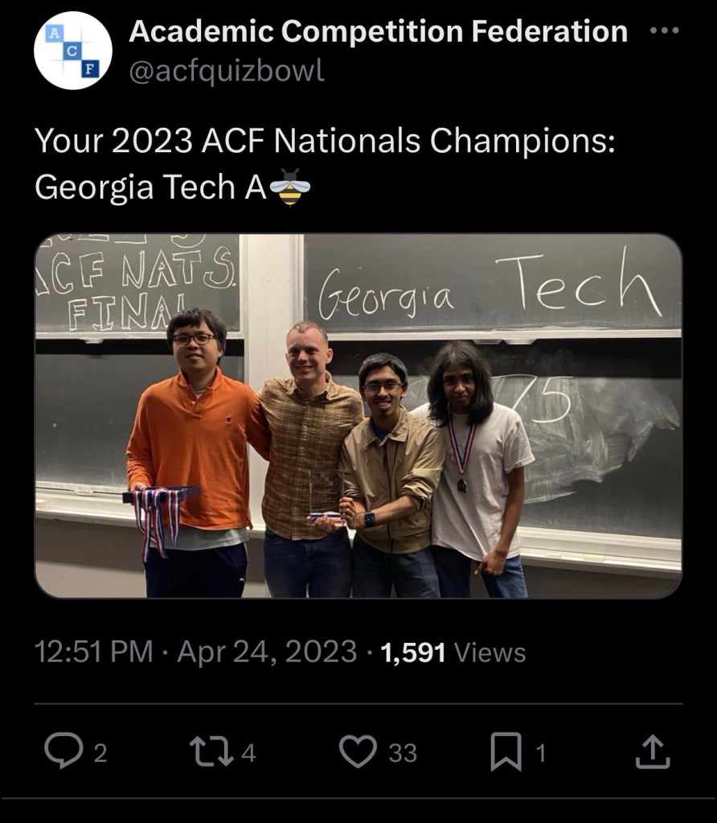Open the 1,591 Views analytics

(x=453, y=652)
